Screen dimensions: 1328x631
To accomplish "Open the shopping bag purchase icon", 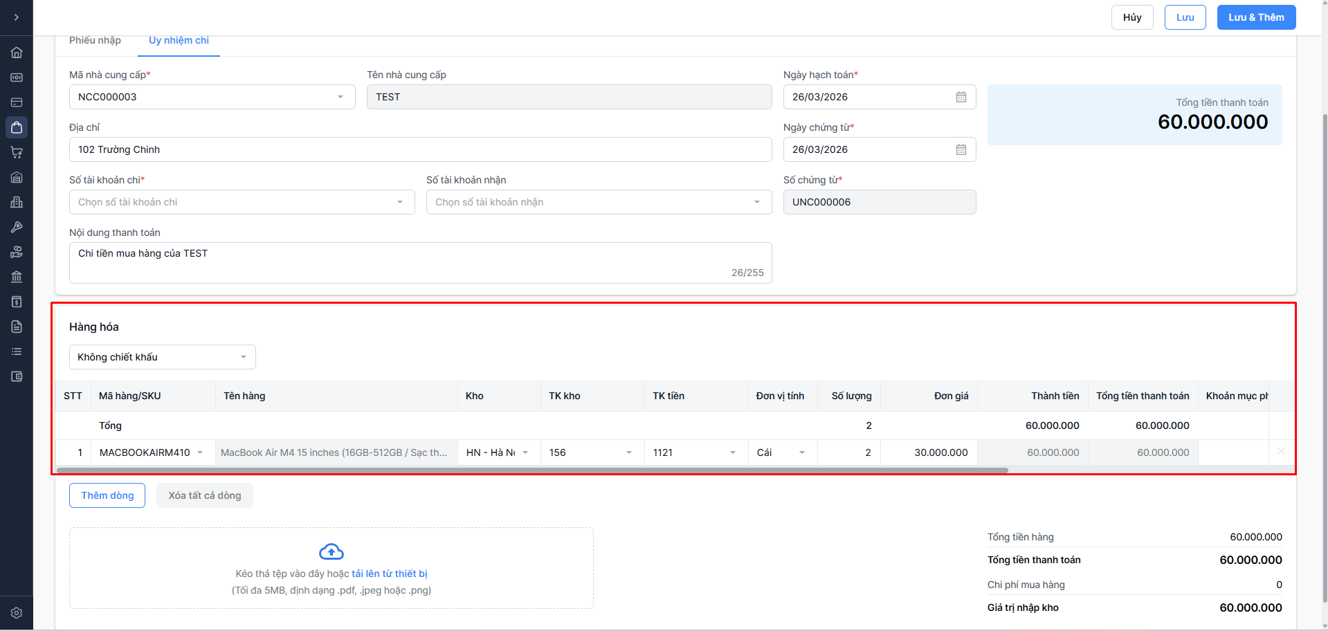I will (17, 127).
